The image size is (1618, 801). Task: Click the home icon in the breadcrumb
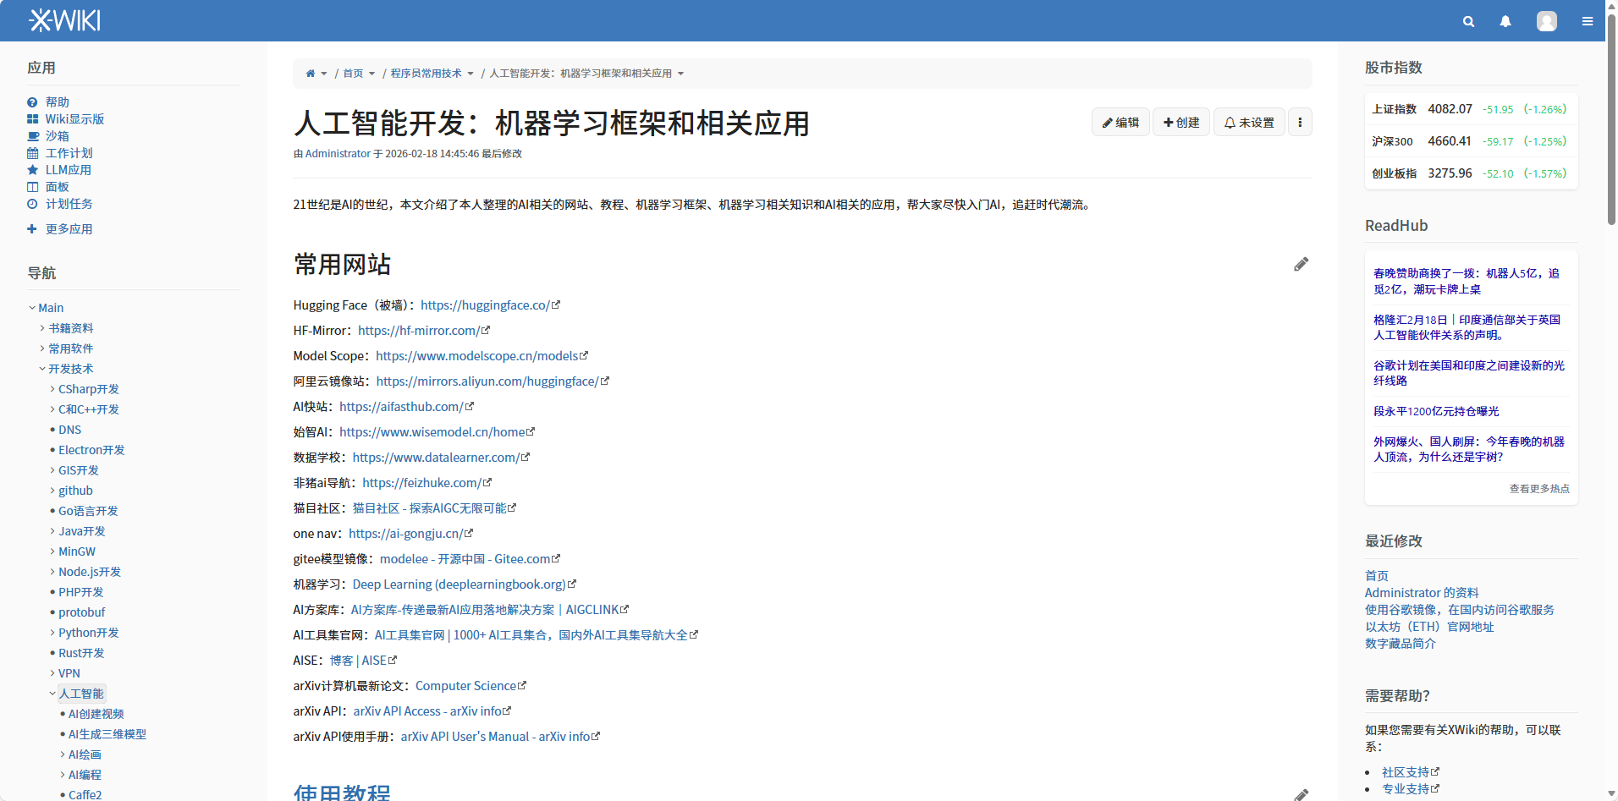point(310,73)
